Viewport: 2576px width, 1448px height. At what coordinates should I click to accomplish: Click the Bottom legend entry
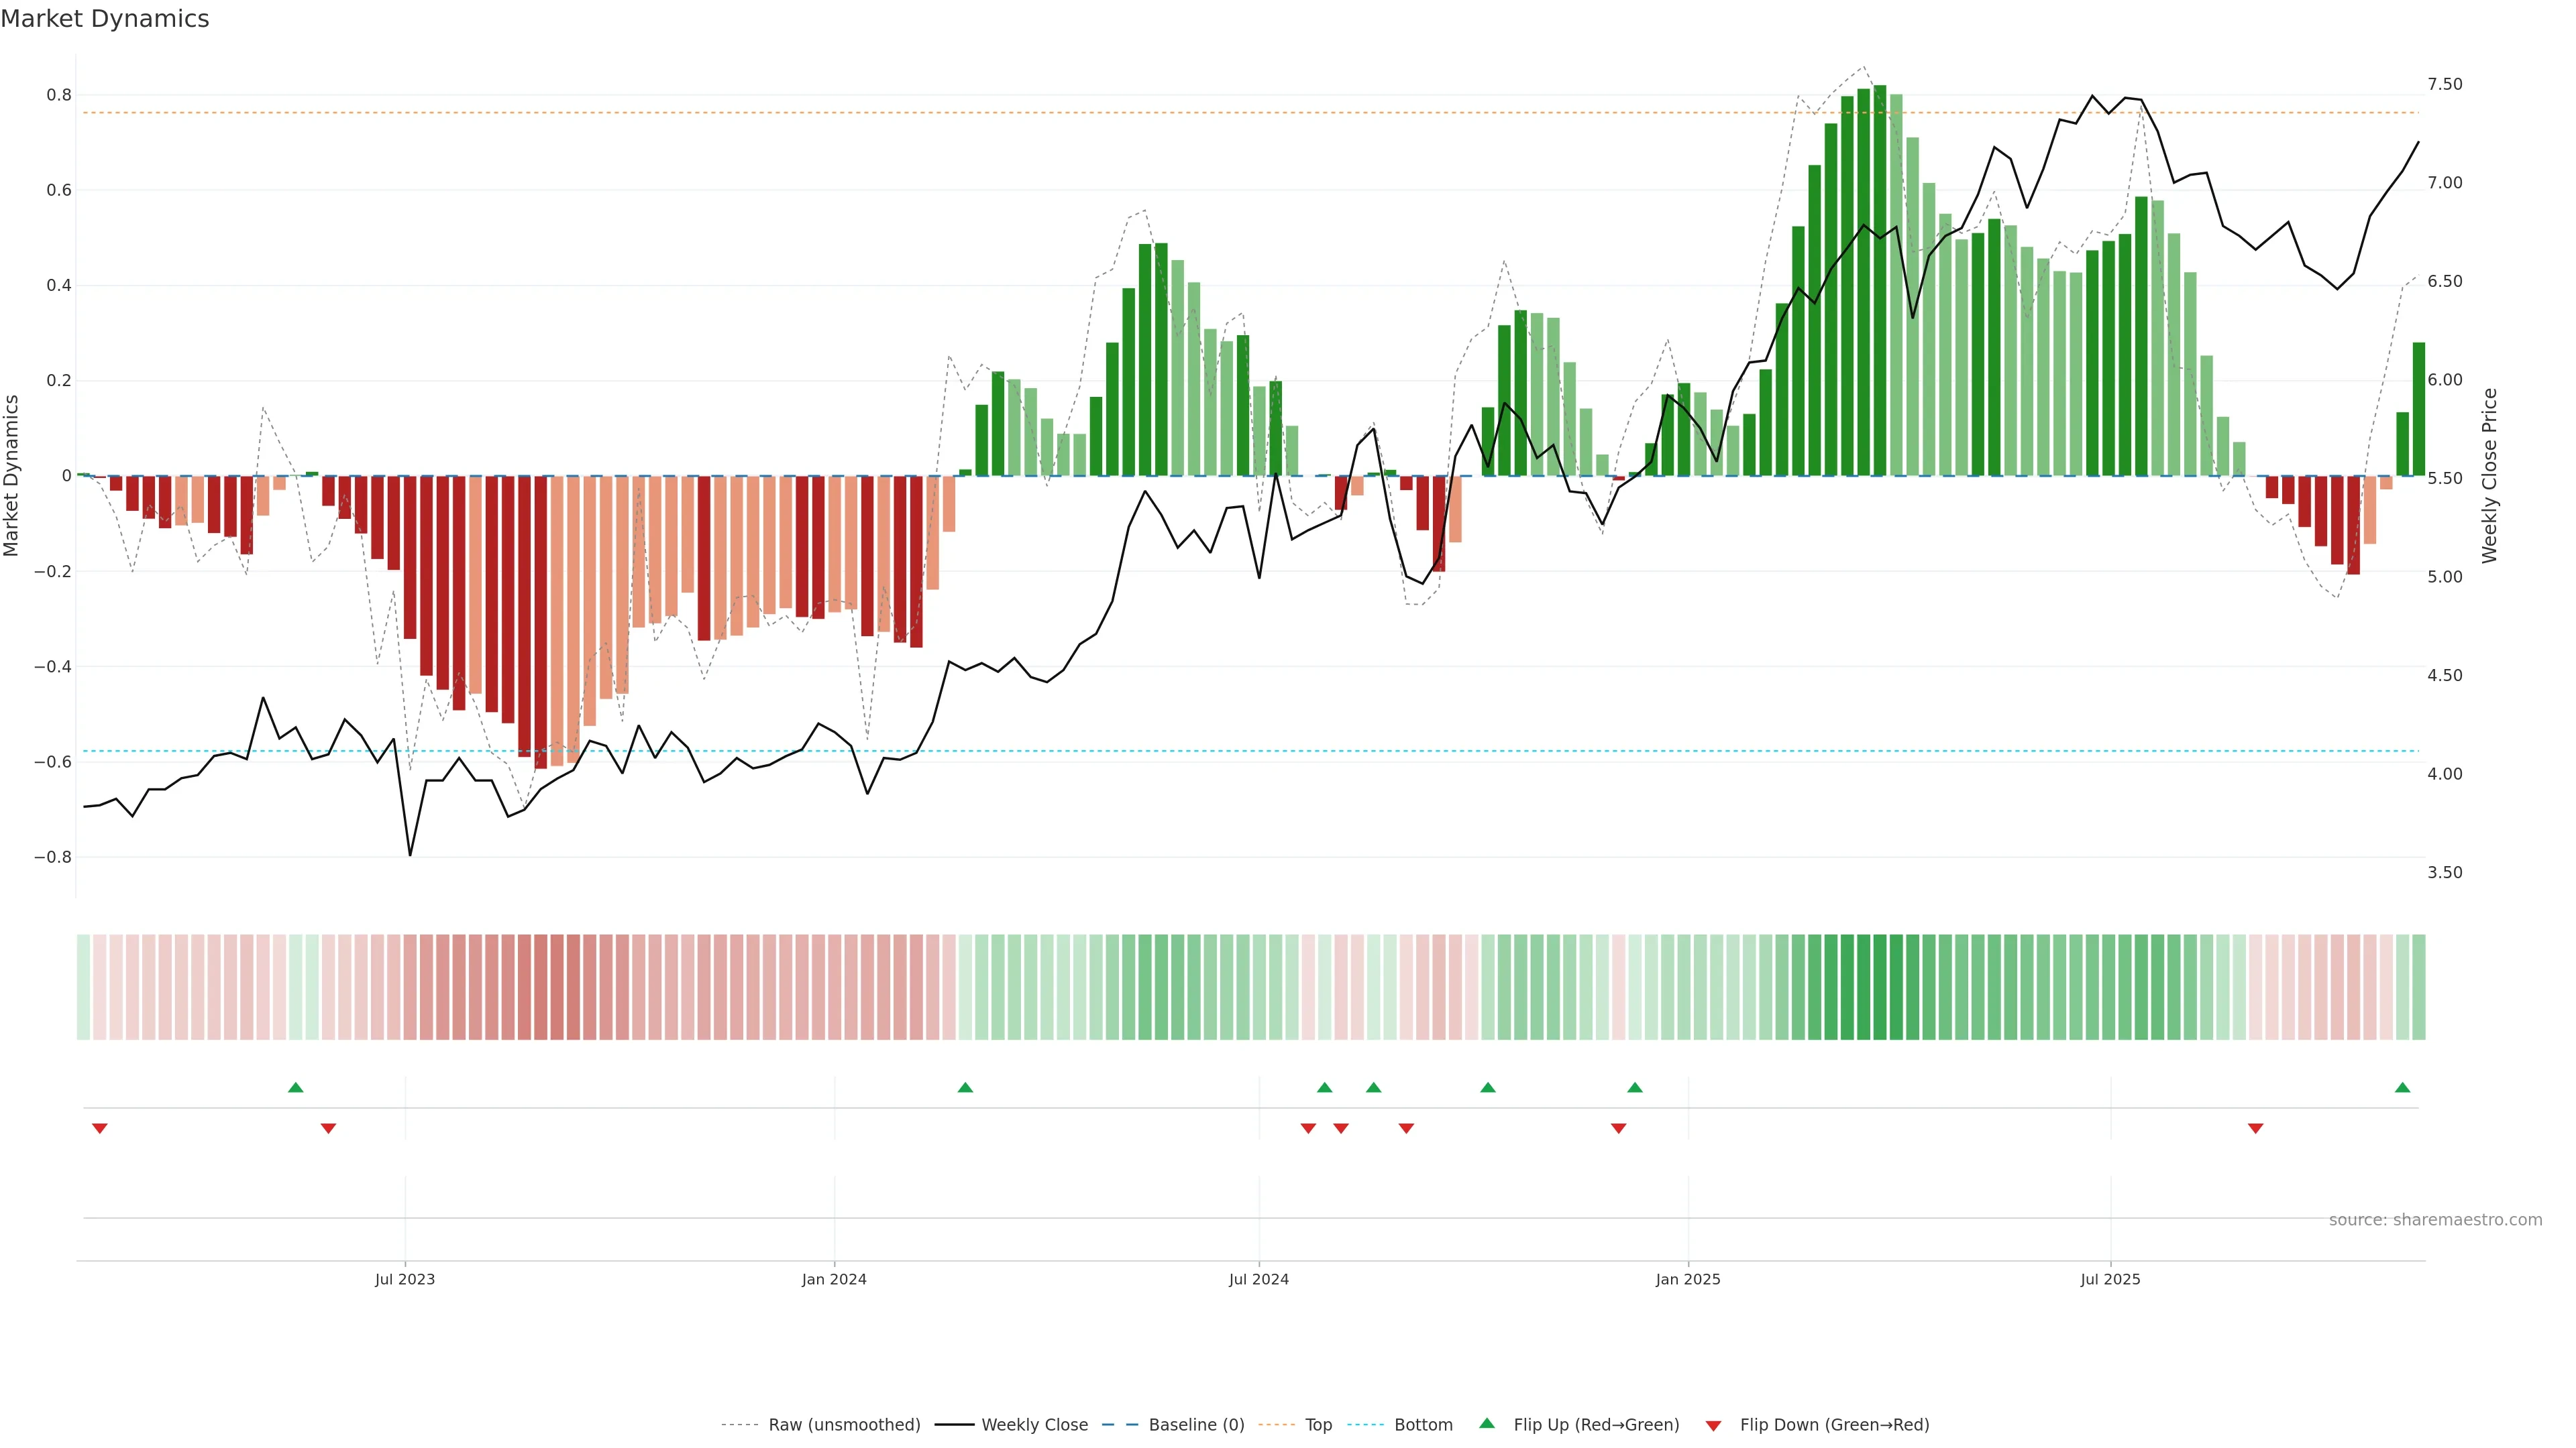point(1423,1425)
